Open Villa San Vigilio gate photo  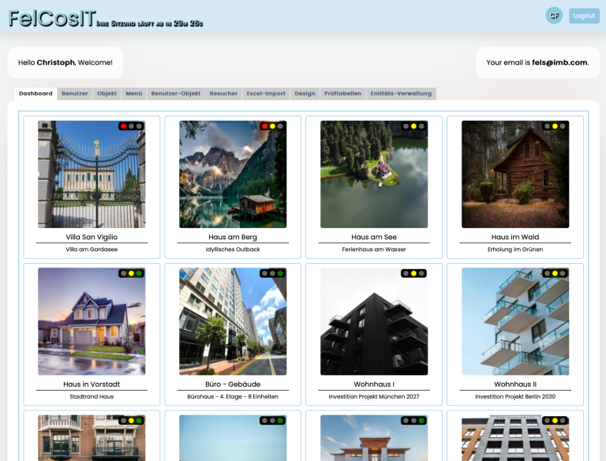(92, 174)
